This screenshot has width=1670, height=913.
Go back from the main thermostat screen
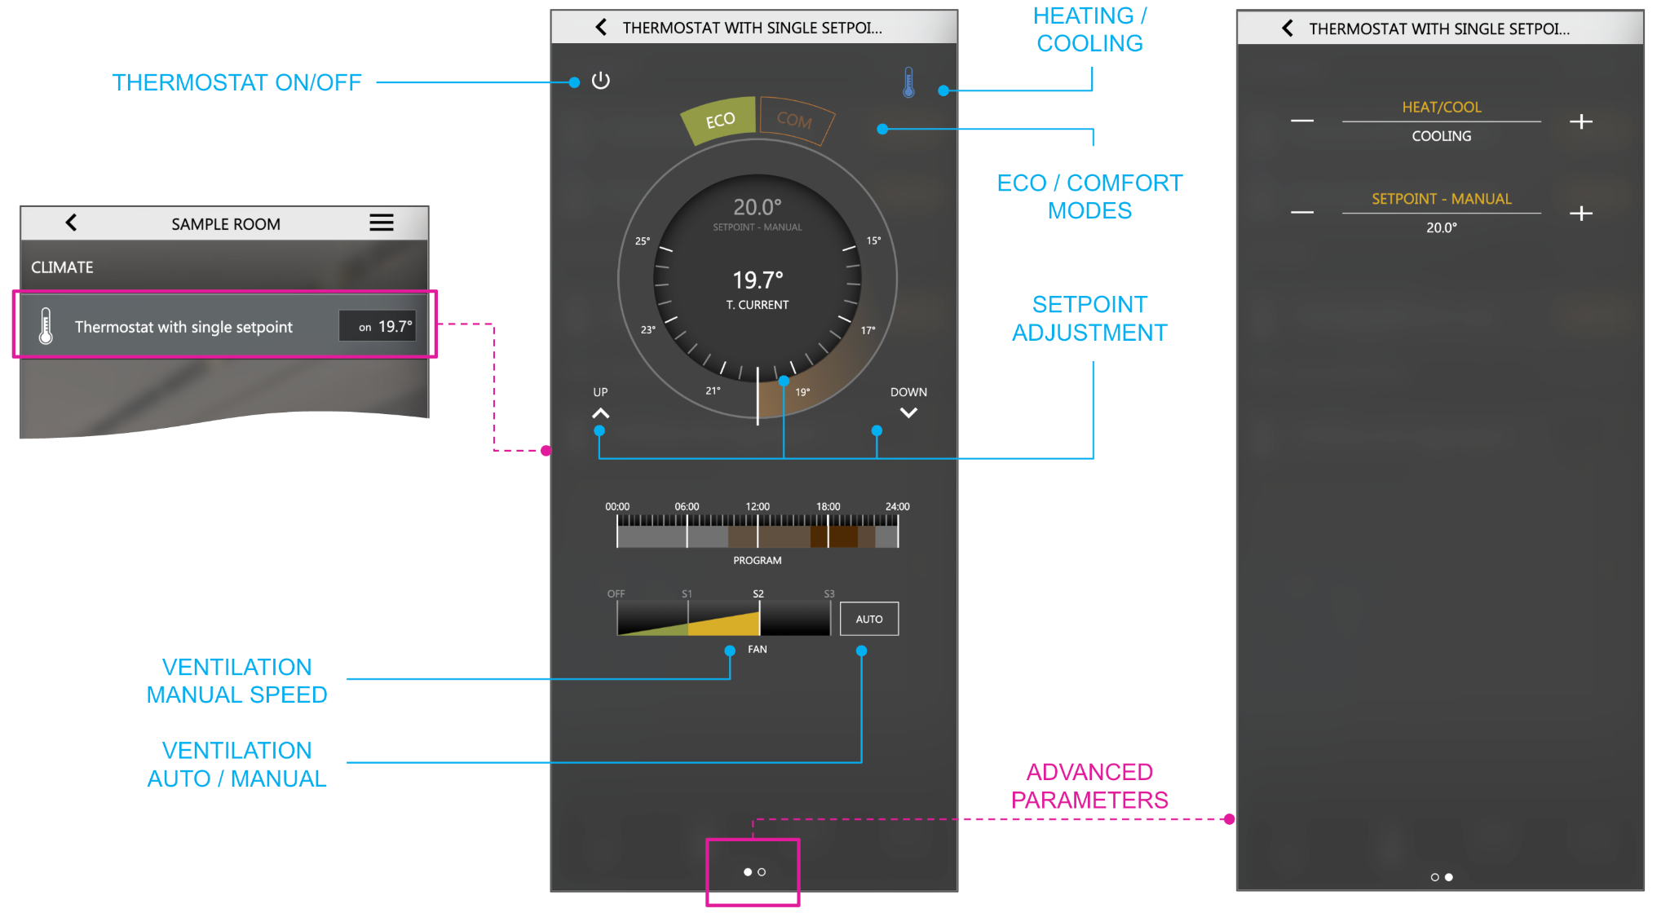click(601, 27)
